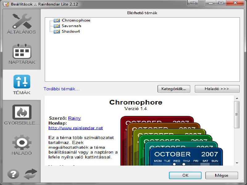Minimize the Rainlendar settings window

pos(211,3)
